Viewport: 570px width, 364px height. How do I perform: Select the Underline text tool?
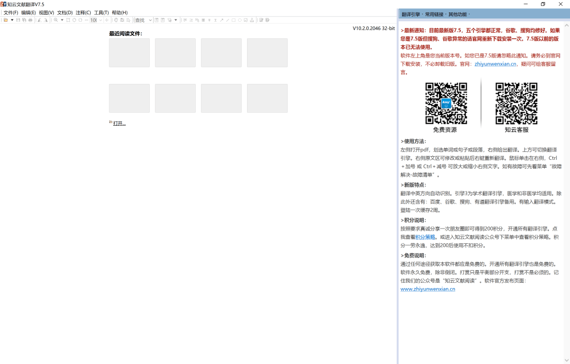click(215, 20)
